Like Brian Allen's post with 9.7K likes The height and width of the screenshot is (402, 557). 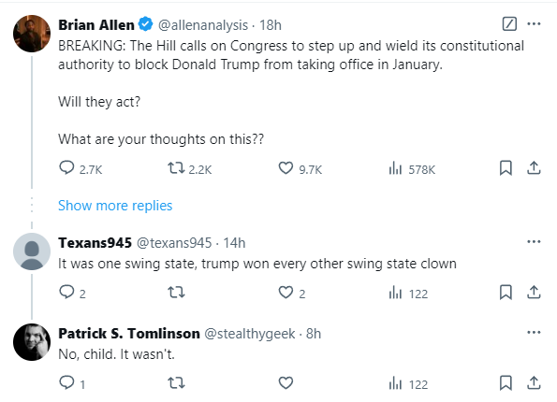tap(300, 168)
